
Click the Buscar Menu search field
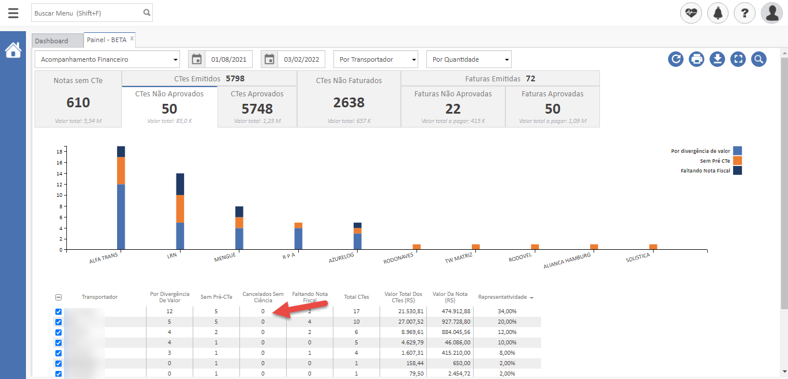pyautogui.click(x=87, y=13)
